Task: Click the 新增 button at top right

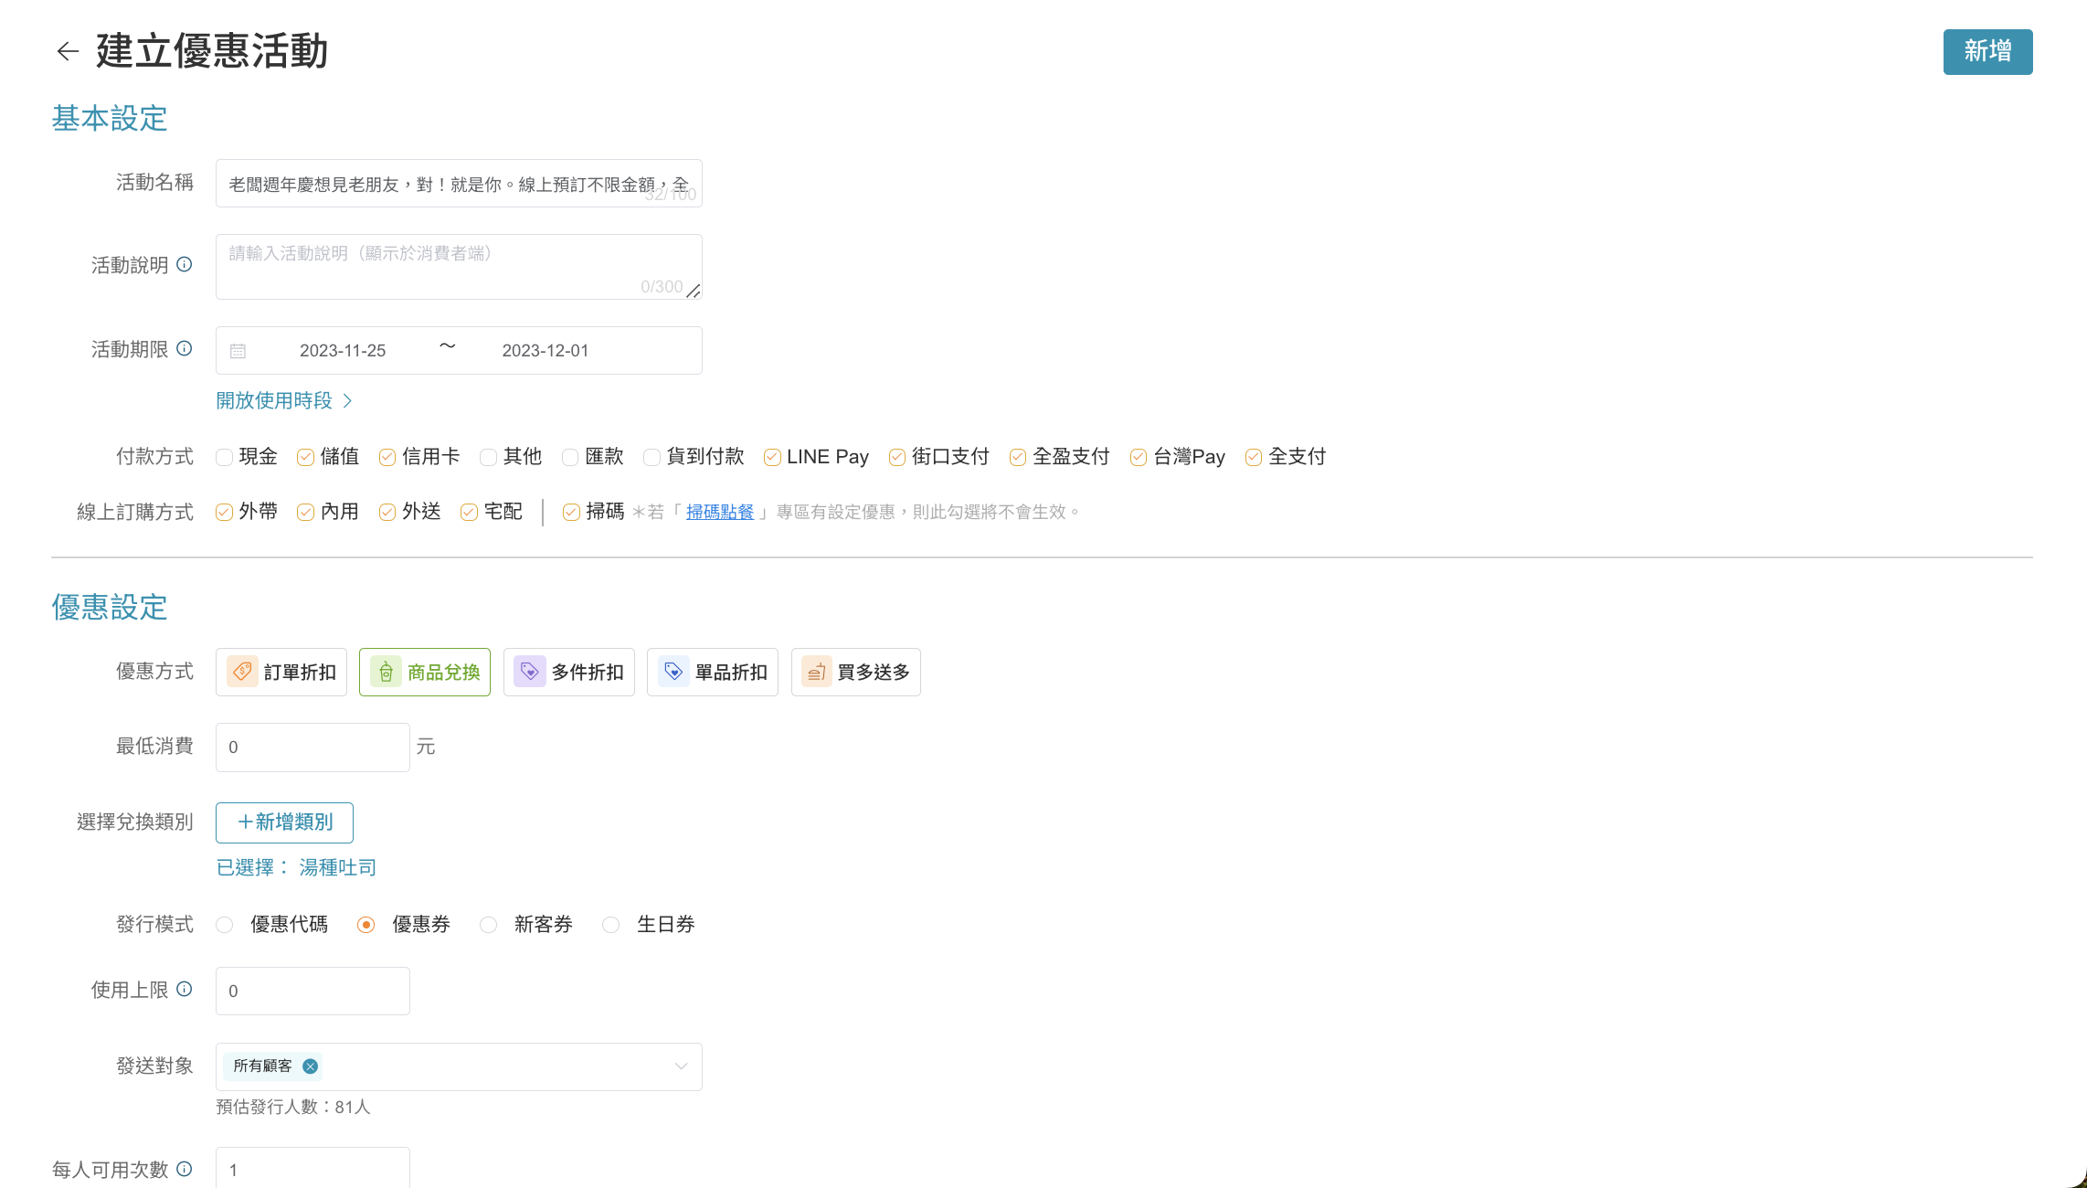Action: pos(1987,52)
